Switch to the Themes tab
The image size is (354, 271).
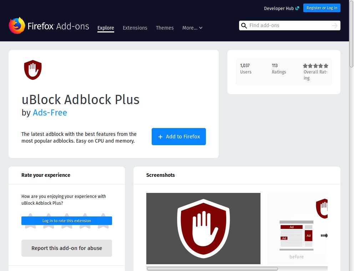165,28
